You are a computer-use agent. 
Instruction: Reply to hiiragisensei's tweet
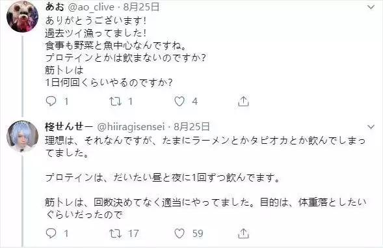pos(51,233)
